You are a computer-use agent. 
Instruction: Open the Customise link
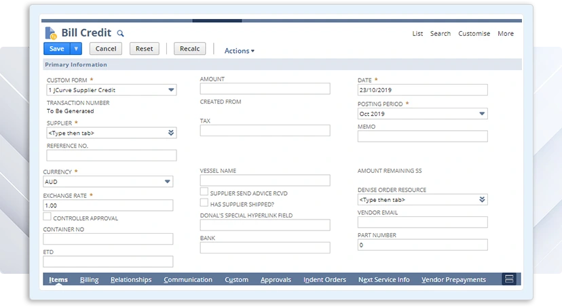click(x=474, y=34)
